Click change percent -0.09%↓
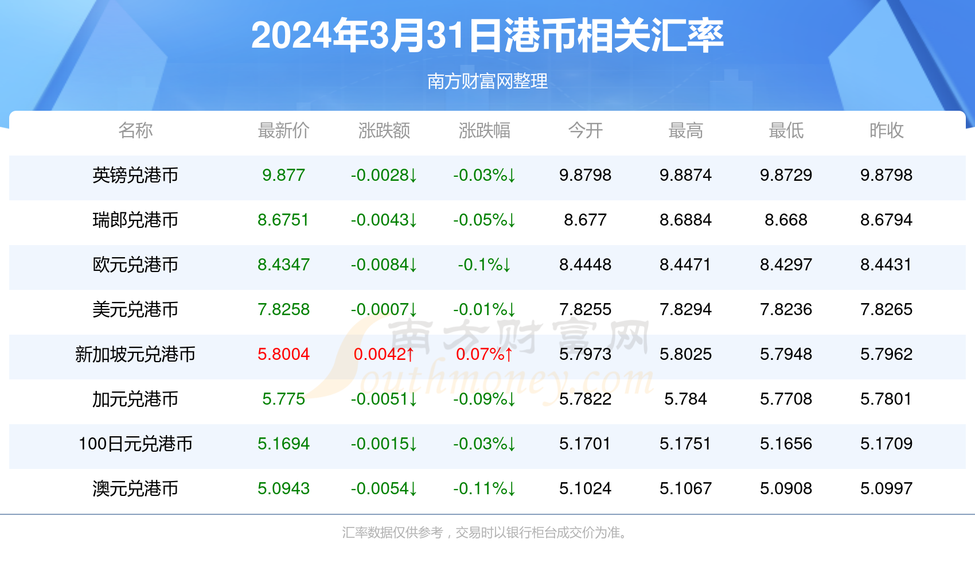Image resolution: width=975 pixels, height=574 pixels. tap(485, 399)
